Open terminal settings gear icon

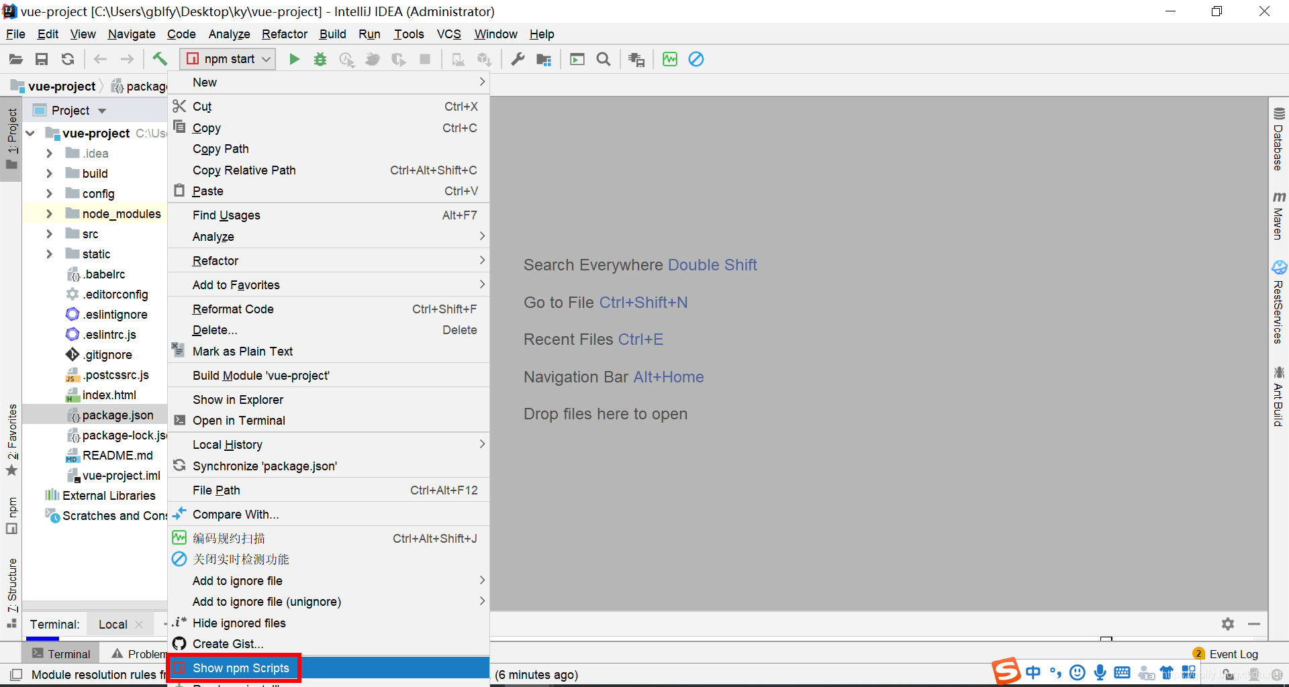[x=1228, y=624]
